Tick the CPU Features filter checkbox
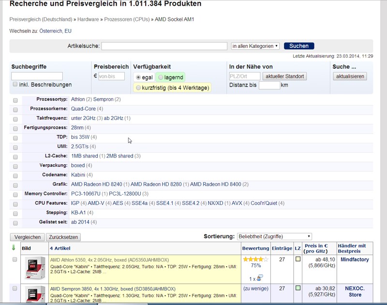387x305 pixels. 15,204
